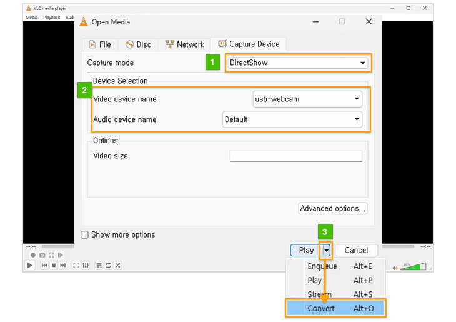
Task: Click the remaining time label at right
Action: [425, 246]
